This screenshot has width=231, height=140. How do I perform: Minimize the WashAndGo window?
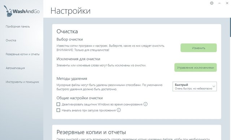219,3
